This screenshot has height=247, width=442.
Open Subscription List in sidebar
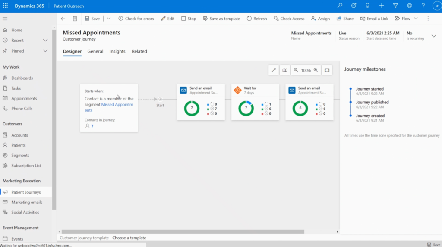pos(26,166)
